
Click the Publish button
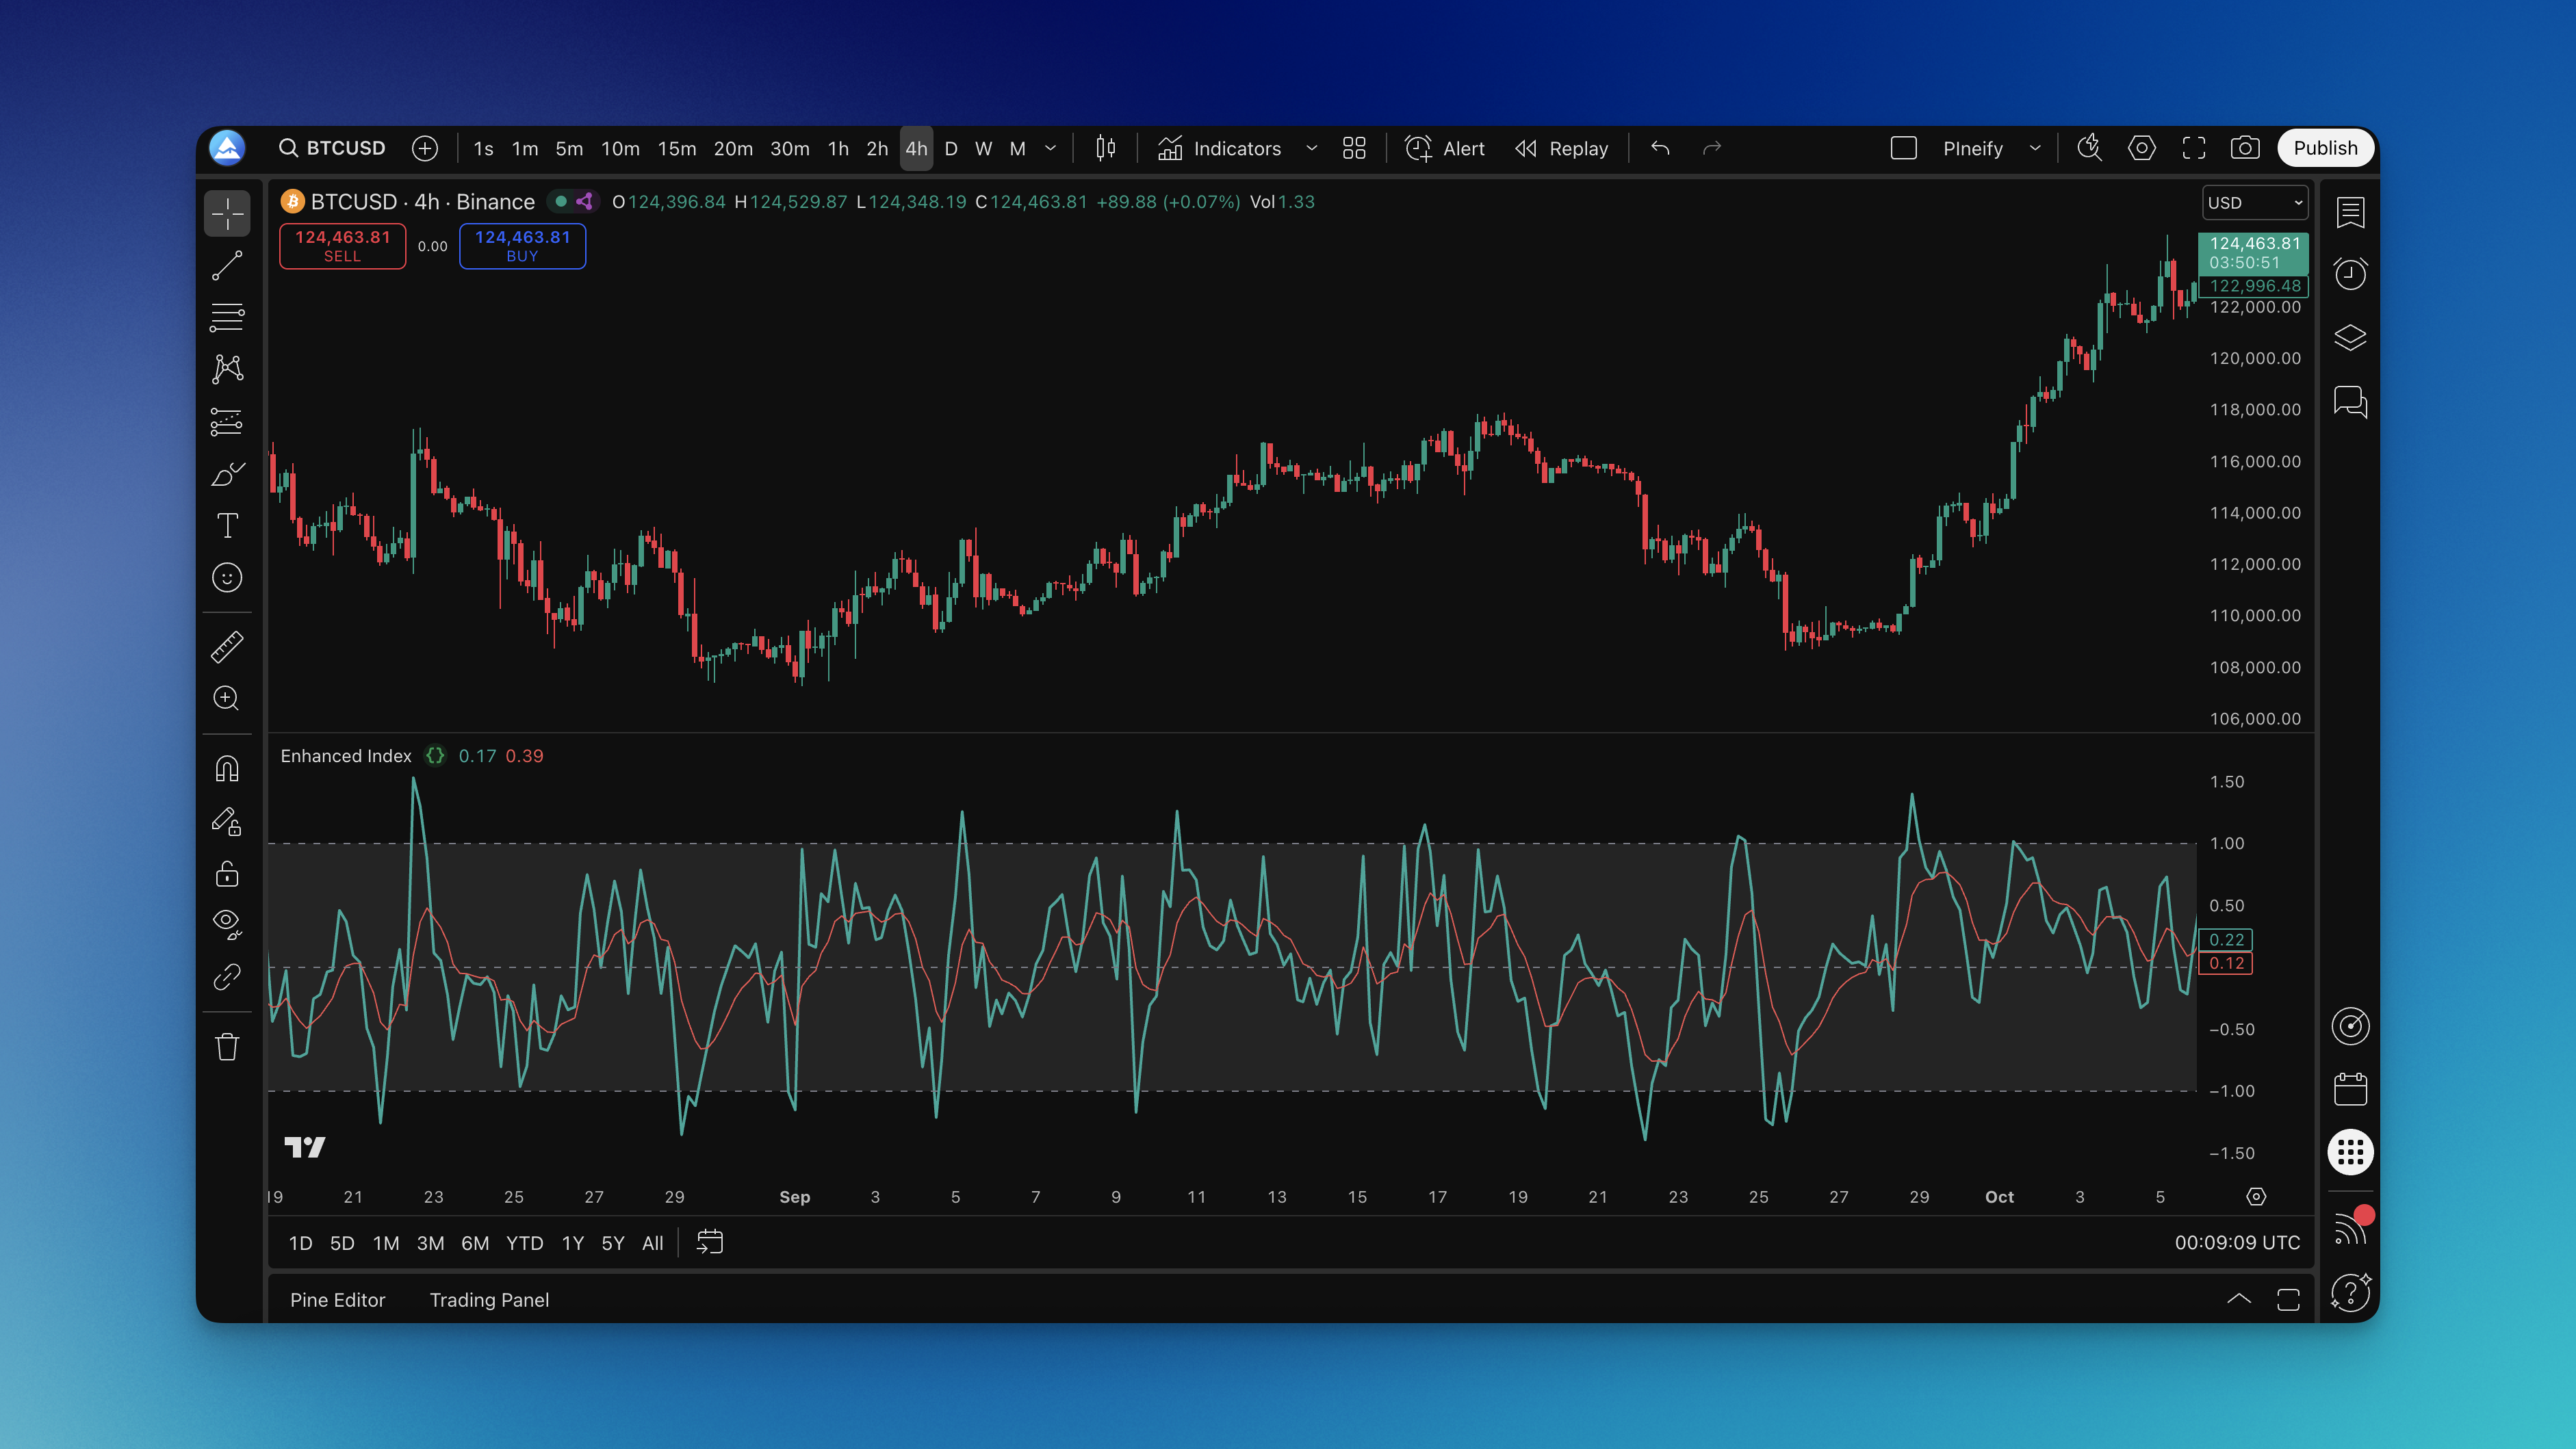[x=2324, y=148]
